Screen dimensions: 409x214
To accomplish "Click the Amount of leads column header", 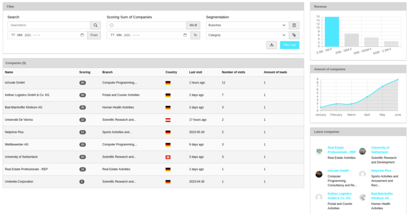I will click(275, 72).
